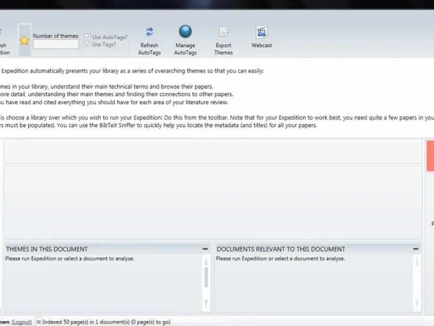The width and height of the screenshot is (434, 326).
Task: Collapse Documents Relevant To This Document panel
Action: (416, 249)
